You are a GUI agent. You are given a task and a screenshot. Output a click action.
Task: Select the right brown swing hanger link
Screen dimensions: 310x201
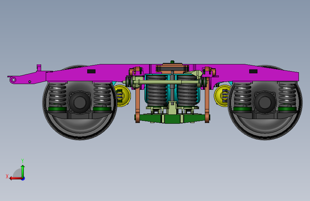pos(207,101)
